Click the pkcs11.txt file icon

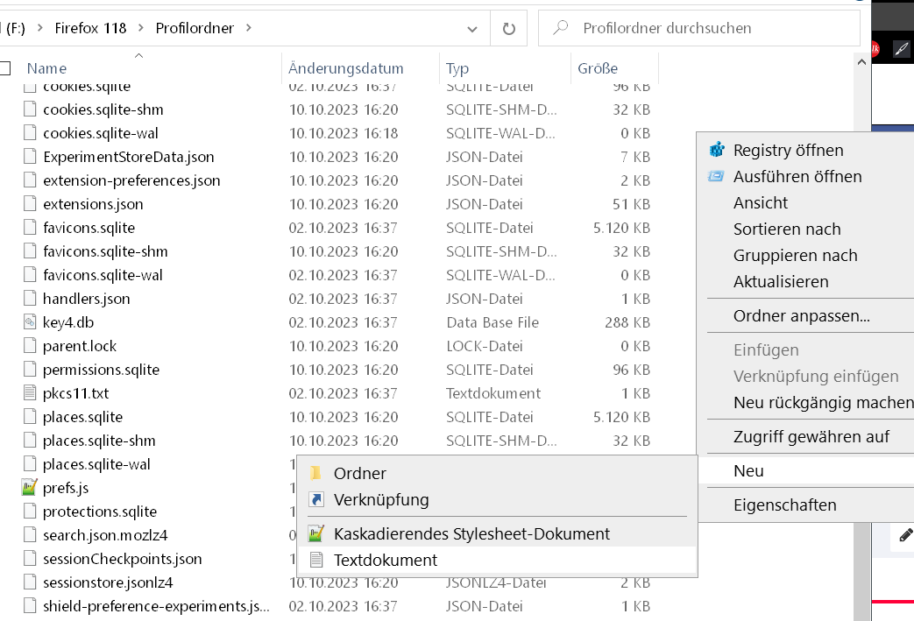[30, 393]
